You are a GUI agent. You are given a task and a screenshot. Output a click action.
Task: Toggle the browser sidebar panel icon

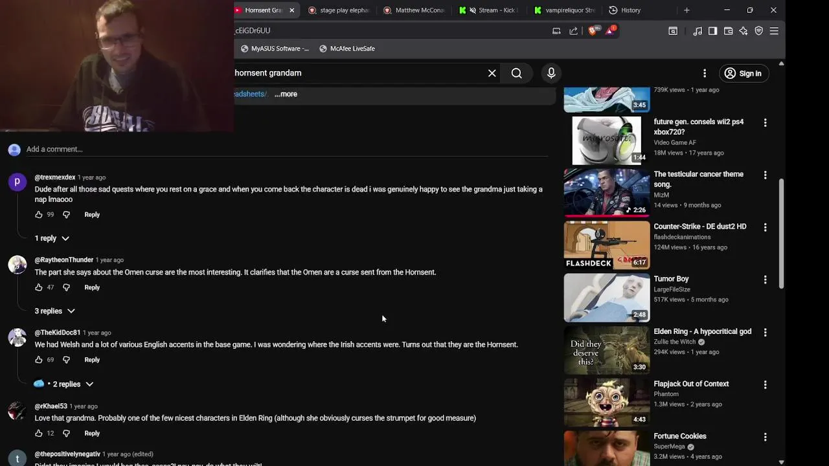tap(712, 30)
